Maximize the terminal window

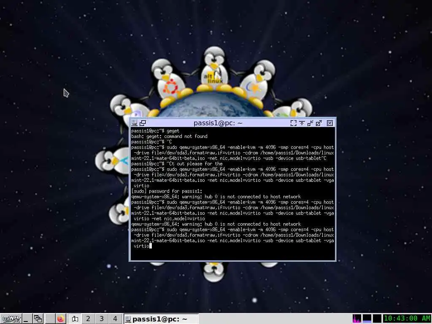tap(319, 123)
